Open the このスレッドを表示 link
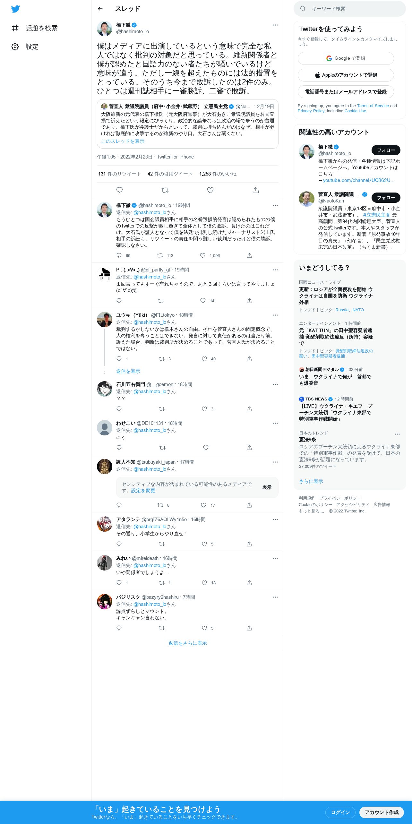412x824 pixels. point(123,141)
